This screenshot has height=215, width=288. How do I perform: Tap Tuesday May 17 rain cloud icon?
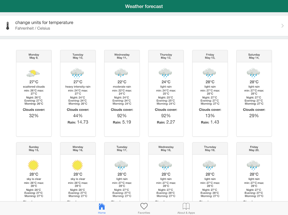point(121,165)
